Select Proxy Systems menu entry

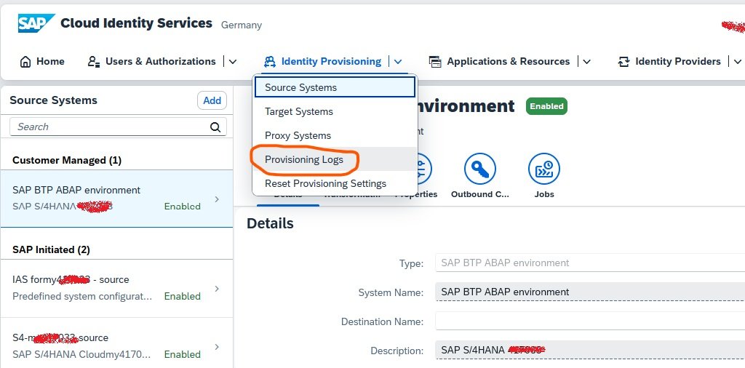coord(298,135)
